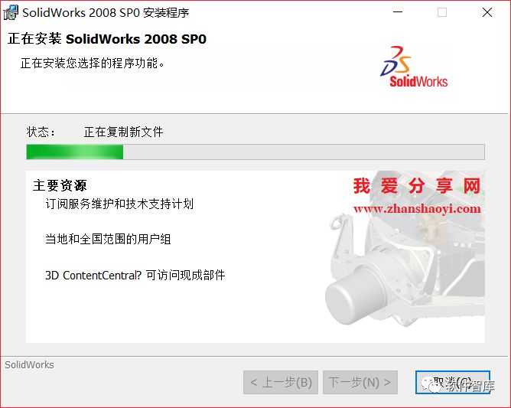Click the red 我爱分享网 watermark text
The width and height of the screenshot is (511, 408).
417,186
